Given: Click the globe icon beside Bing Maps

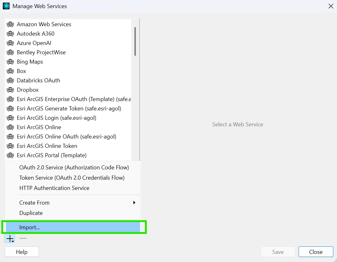Looking at the screenshot, I should [x=10, y=62].
